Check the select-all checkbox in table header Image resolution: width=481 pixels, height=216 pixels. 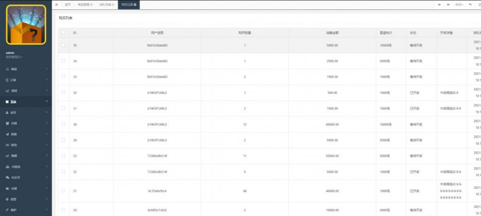click(x=63, y=33)
